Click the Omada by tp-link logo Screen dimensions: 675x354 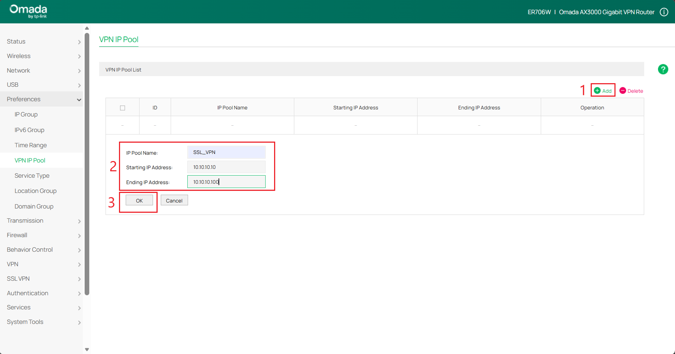[28, 12]
